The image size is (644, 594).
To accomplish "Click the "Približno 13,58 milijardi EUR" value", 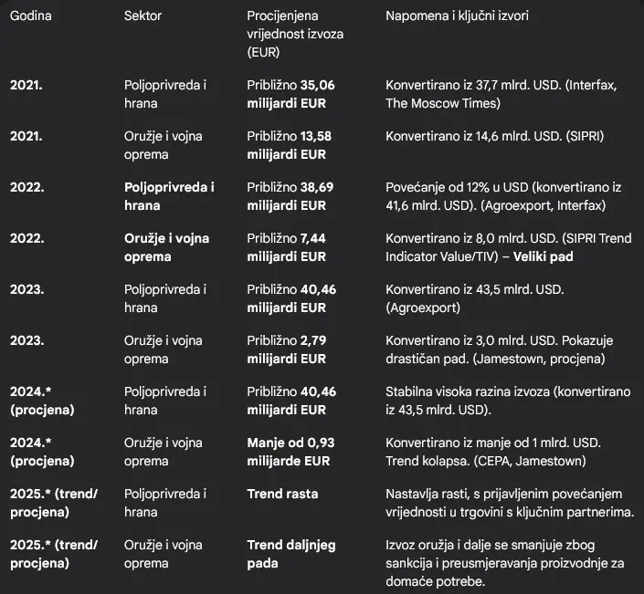I will pyautogui.click(x=290, y=145).
